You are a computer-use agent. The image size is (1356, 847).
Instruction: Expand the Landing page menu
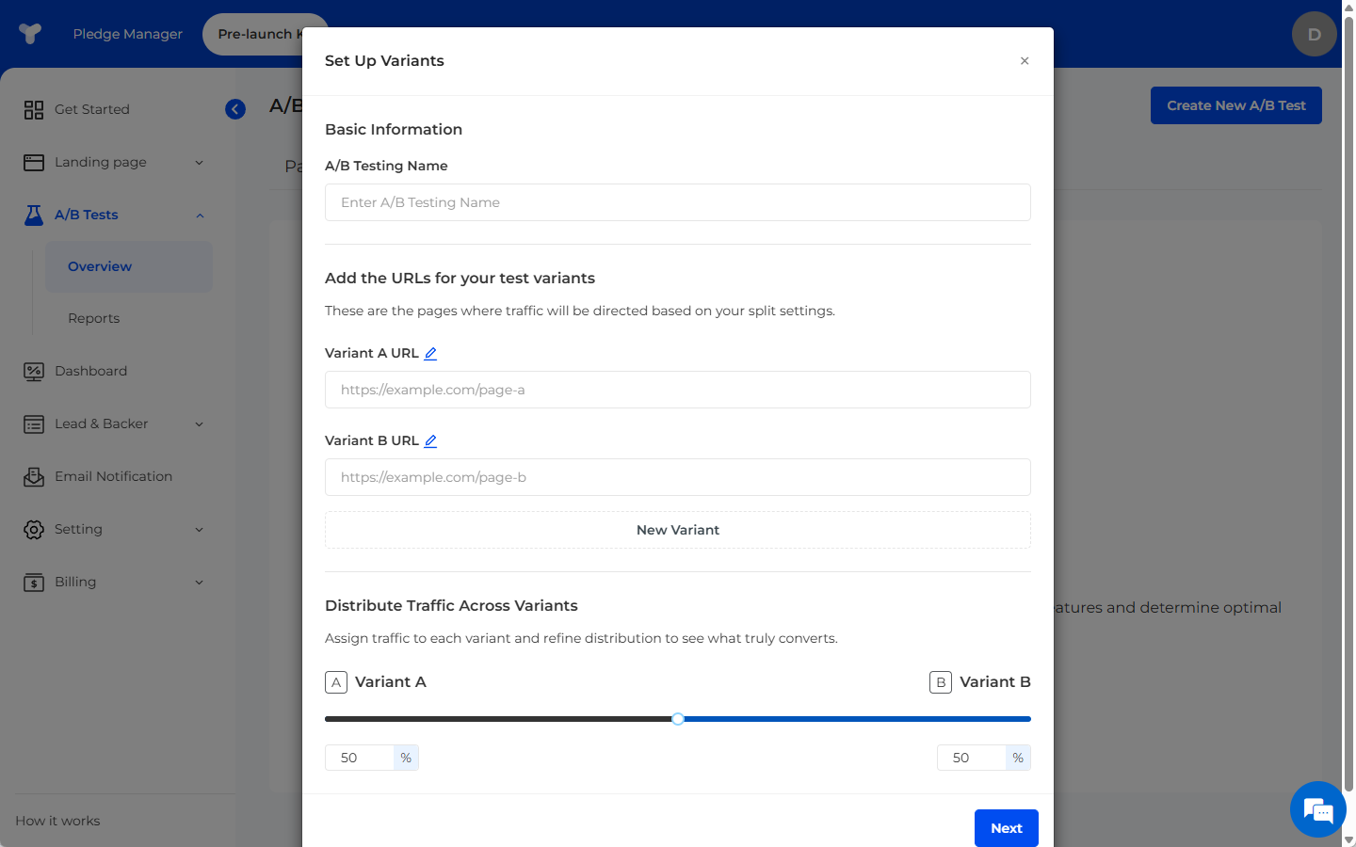click(199, 163)
